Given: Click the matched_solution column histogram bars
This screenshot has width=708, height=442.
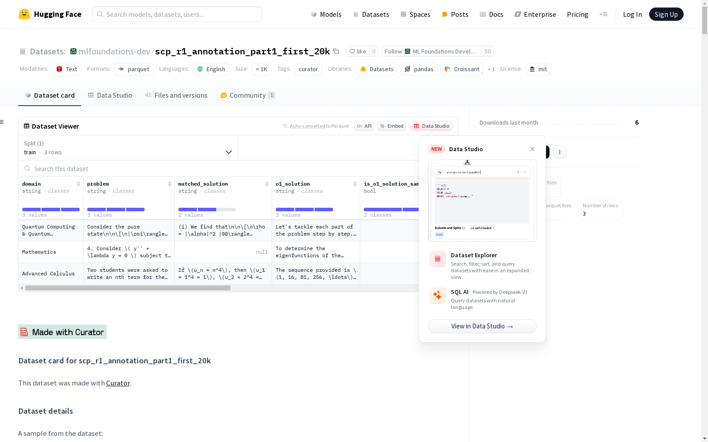Looking at the screenshot, I should coord(207,210).
